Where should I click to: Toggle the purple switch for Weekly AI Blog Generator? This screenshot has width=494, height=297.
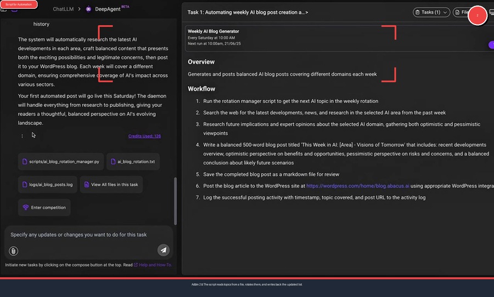point(491,45)
